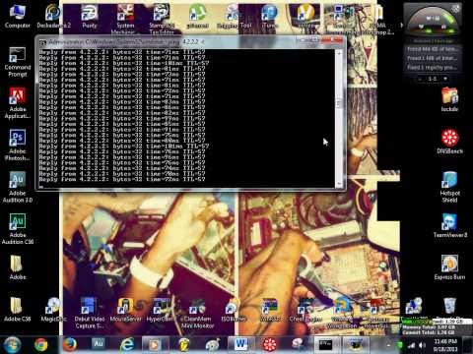Open the DNSBench desktop icon
The width and height of the screenshot is (473, 354).
point(449,142)
